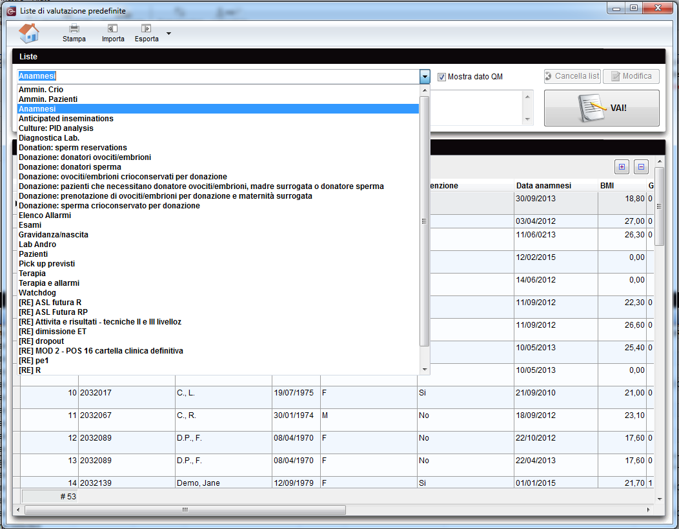Click name cell Demo, Jane
Image resolution: width=679 pixels, height=529 pixels.
223,483
